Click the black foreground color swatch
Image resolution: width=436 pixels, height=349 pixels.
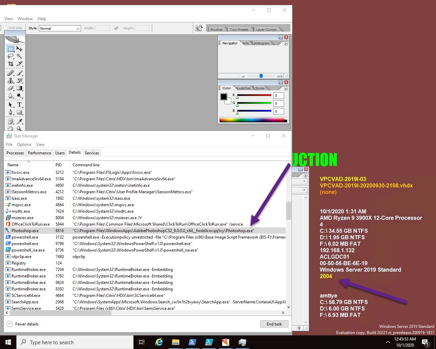coord(224,97)
